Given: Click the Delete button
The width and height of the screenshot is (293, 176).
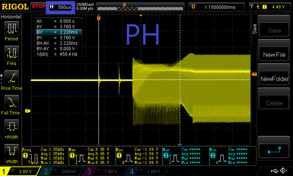Looking at the screenshot, I should pos(274,103).
